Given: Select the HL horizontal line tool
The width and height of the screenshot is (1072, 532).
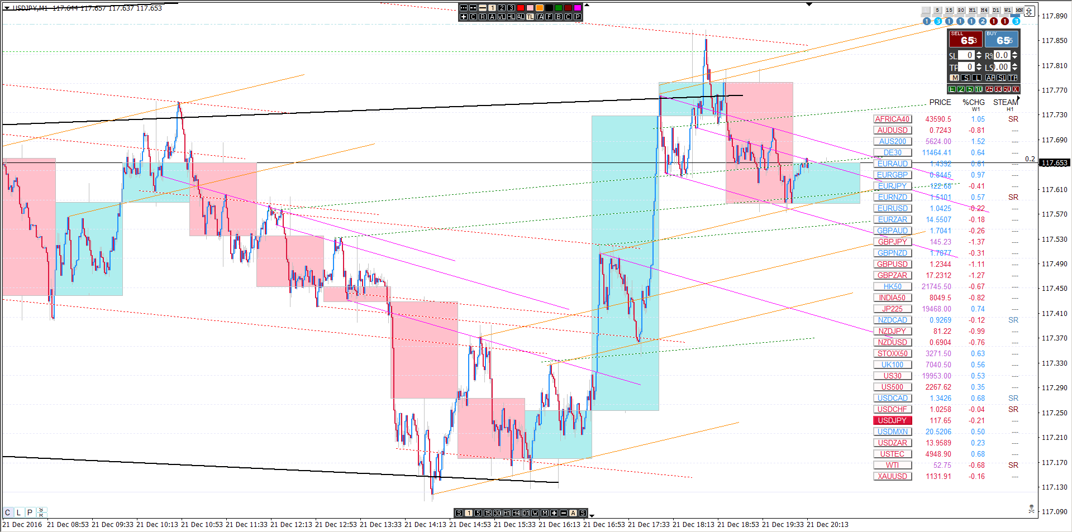Looking at the screenshot, I should [x=511, y=17].
